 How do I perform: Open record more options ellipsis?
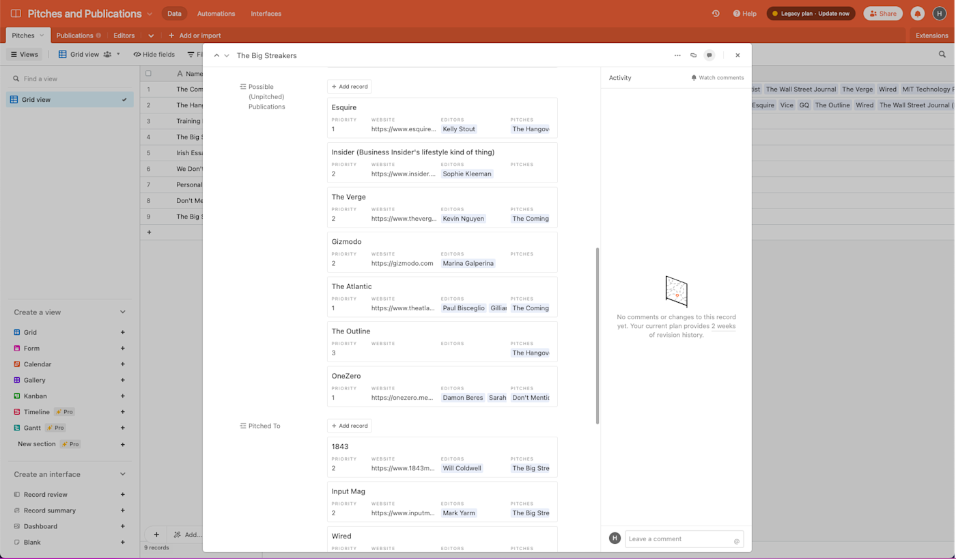click(677, 55)
